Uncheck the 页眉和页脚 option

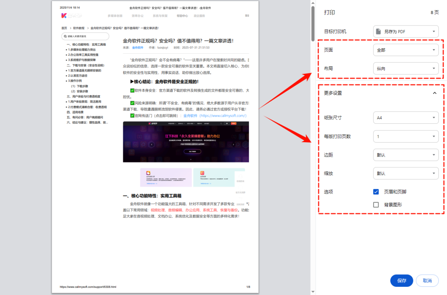376,192
